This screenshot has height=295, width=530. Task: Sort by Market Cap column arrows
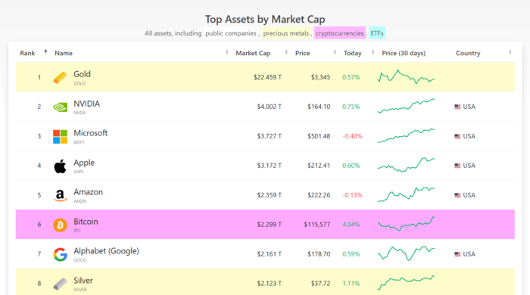286,52
